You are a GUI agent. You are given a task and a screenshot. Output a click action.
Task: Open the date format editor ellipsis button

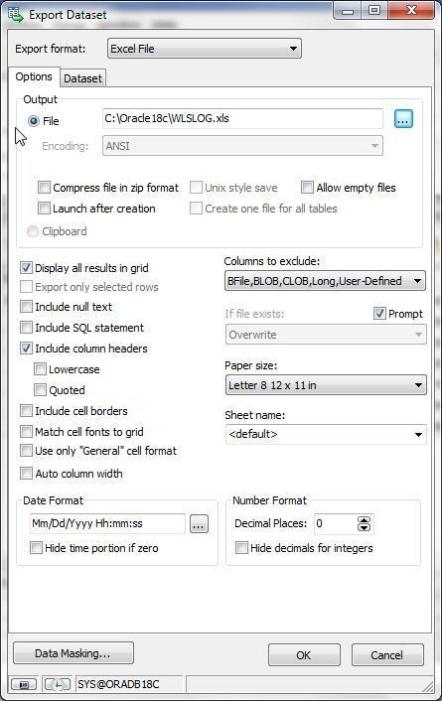(x=199, y=524)
